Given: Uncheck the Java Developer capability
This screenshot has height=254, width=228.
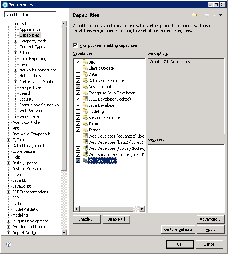Looking at the screenshot, I should (78, 105).
